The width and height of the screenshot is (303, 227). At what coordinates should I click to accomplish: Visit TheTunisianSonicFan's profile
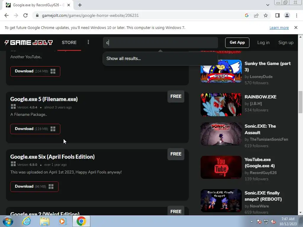269,140
